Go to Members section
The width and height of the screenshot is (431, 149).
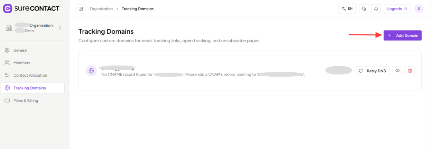point(22,63)
